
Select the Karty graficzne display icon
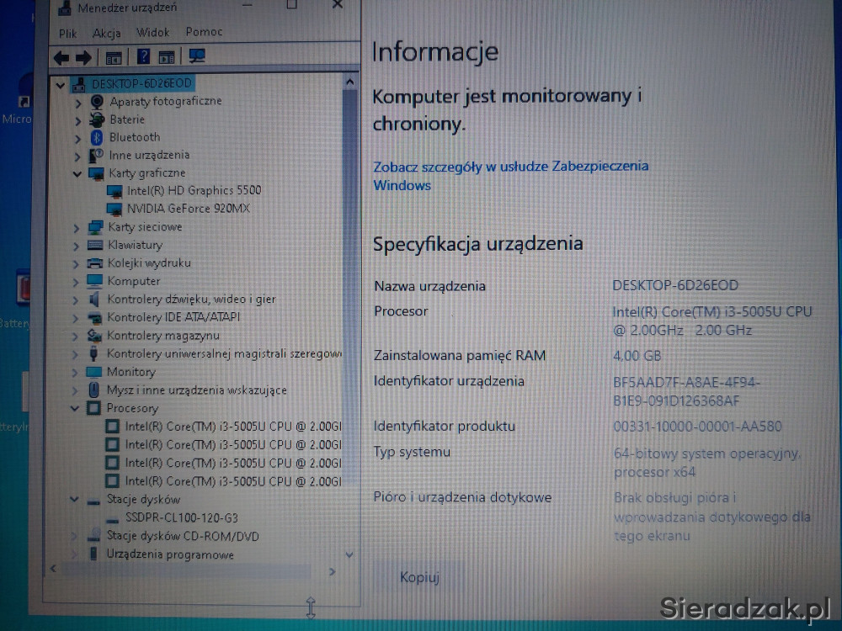pos(96,174)
